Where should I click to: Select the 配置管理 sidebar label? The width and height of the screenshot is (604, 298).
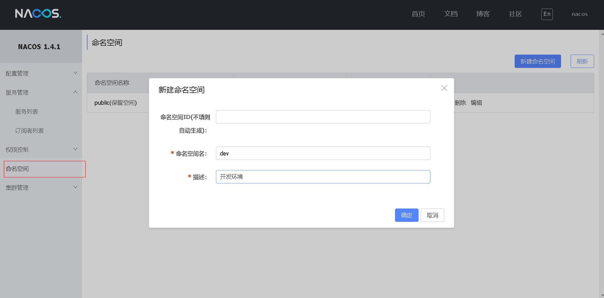coord(17,74)
